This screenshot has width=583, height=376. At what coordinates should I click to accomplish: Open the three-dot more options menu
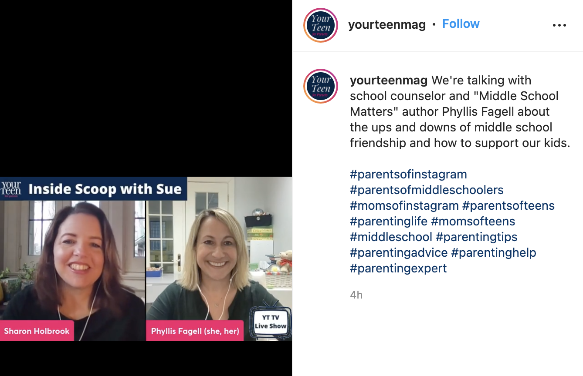coord(559,25)
